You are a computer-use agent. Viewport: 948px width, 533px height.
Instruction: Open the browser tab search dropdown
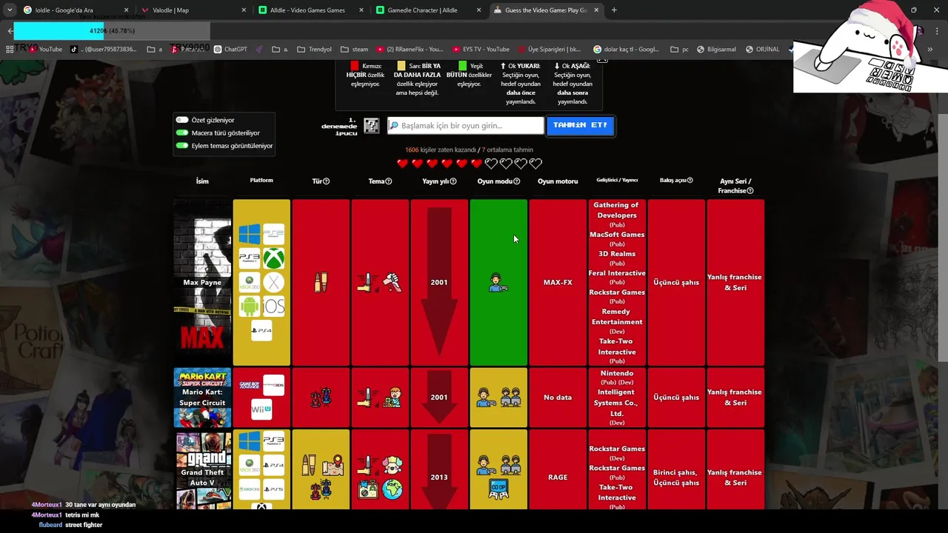[x=10, y=10]
